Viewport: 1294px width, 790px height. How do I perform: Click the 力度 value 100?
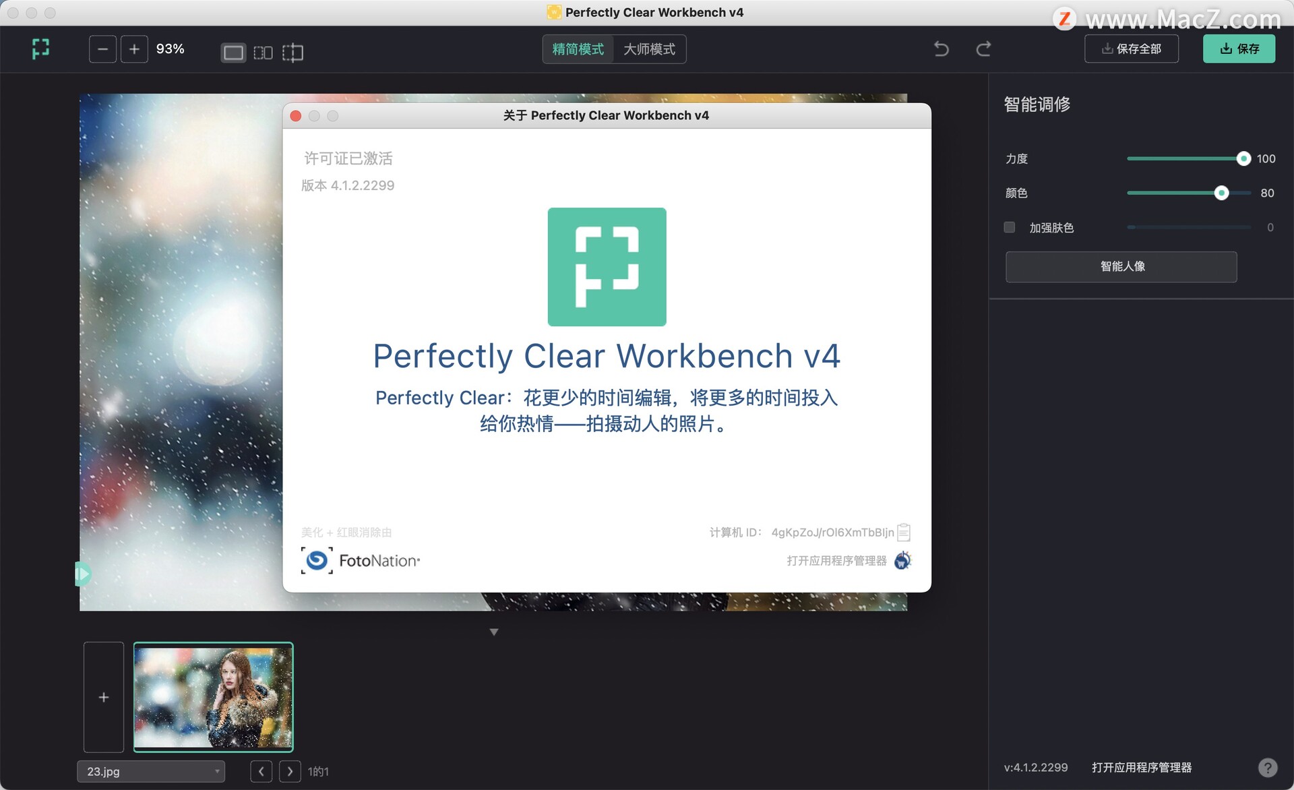pos(1266,158)
